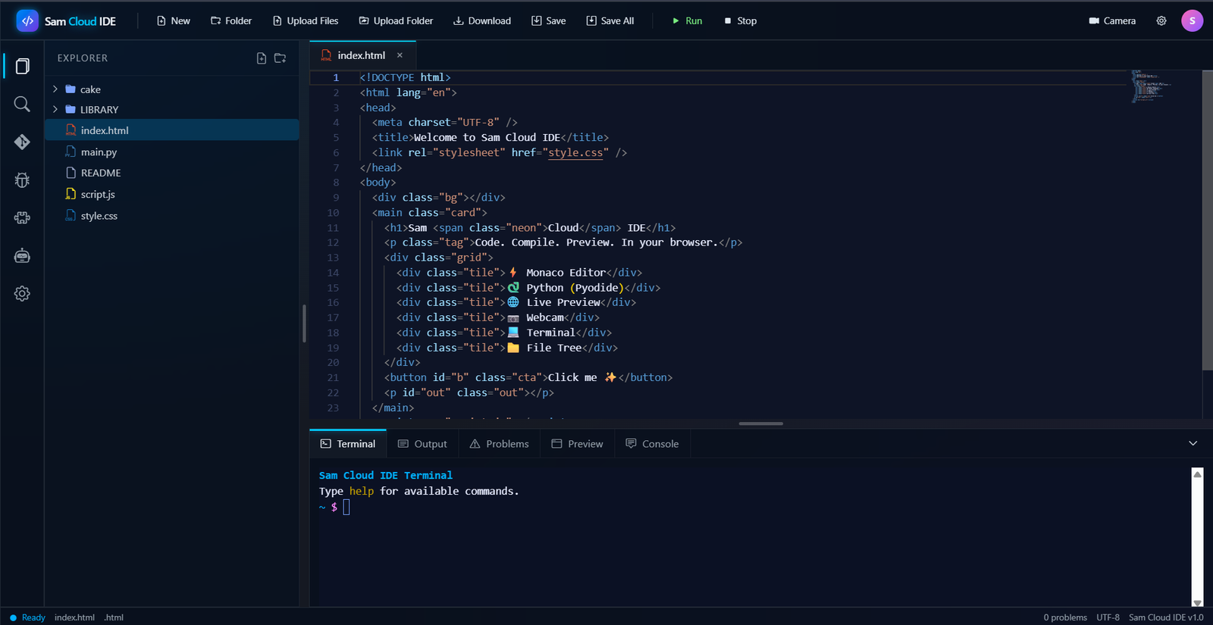Click the style.css link in code

(575, 152)
